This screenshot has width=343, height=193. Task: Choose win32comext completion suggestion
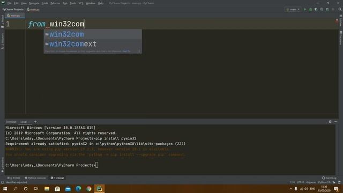(x=93, y=44)
